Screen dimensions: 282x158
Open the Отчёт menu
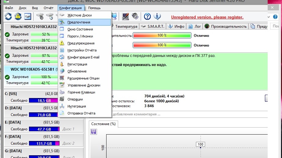pyautogui.click(x=49, y=8)
